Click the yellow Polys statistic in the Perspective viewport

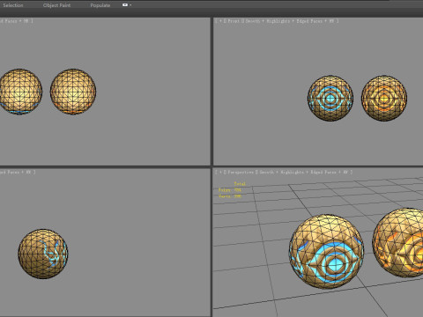(x=230, y=190)
